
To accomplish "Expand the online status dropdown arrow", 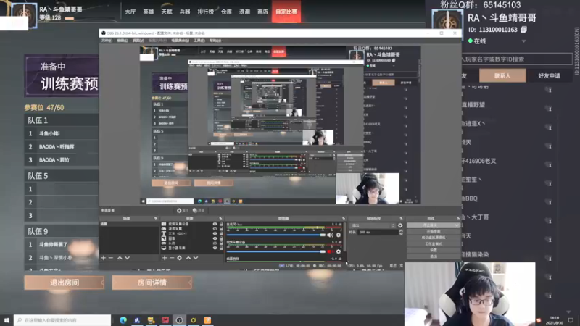I will point(523,41).
